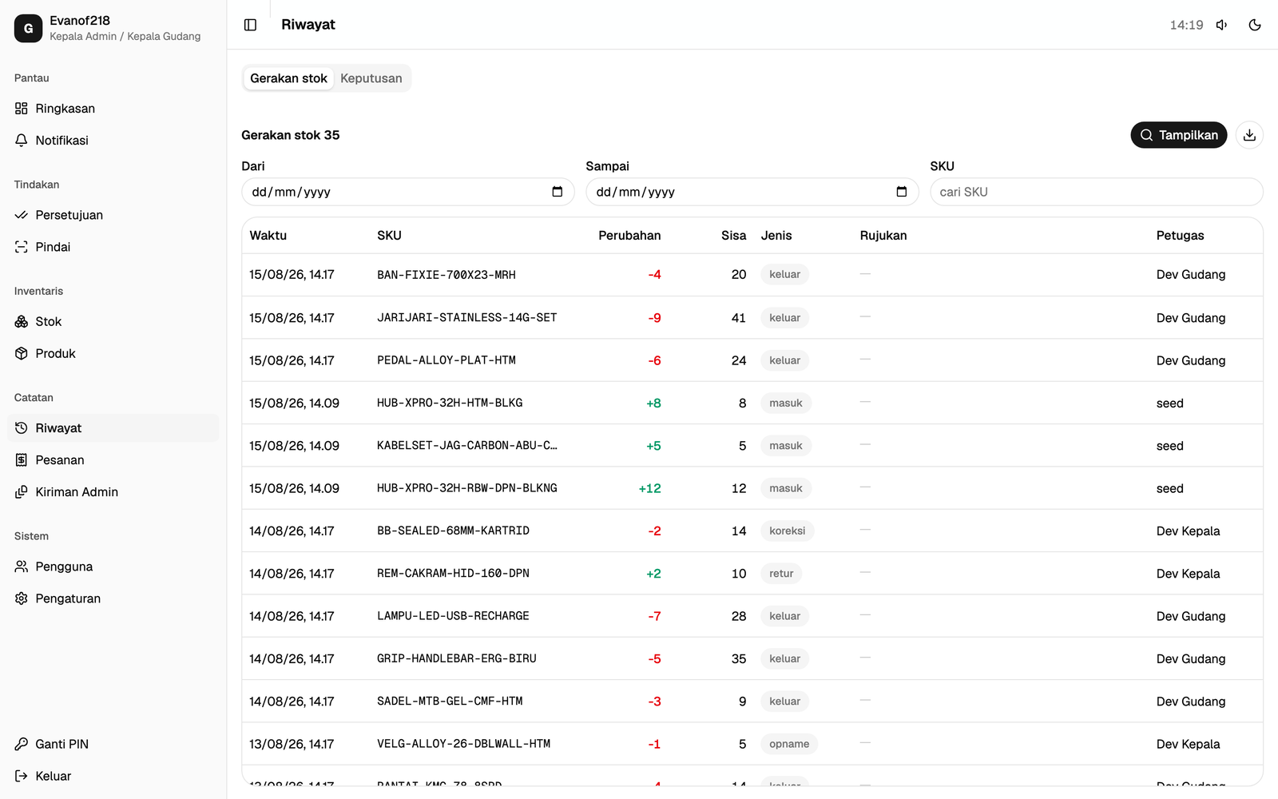Click SKU HUB-XPRO-32H-RBW-DPN-BLKNG
Screen dimensions: 1278x799
coord(467,488)
